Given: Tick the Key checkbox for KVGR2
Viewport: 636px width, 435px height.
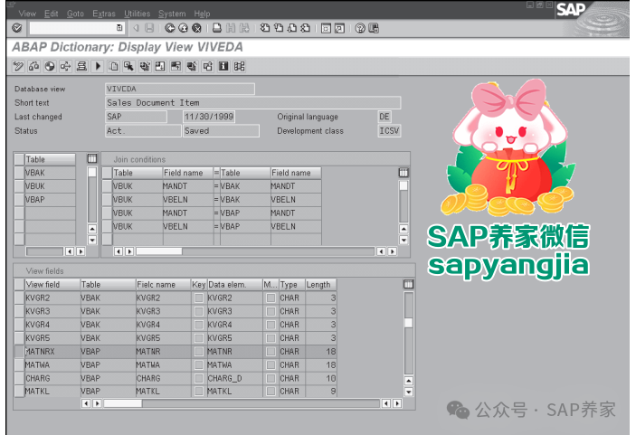Looking at the screenshot, I should click(199, 298).
